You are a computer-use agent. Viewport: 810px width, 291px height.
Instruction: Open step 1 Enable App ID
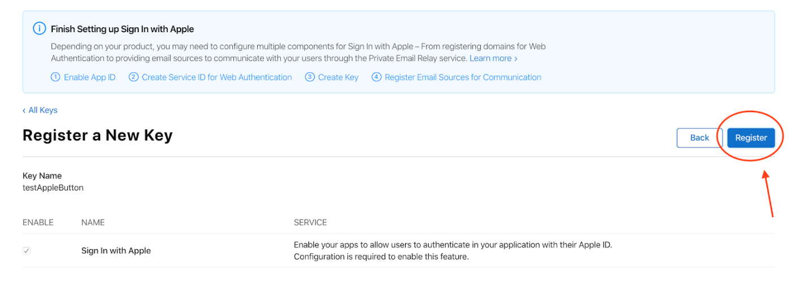[83, 77]
